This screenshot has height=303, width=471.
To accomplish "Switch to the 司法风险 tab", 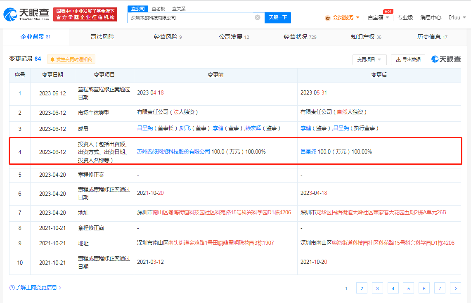I will tap(102, 37).
